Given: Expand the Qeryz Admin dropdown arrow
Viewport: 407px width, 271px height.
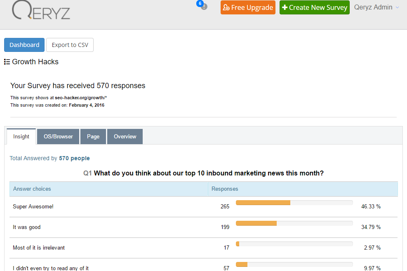Looking at the screenshot, I should [397, 7].
